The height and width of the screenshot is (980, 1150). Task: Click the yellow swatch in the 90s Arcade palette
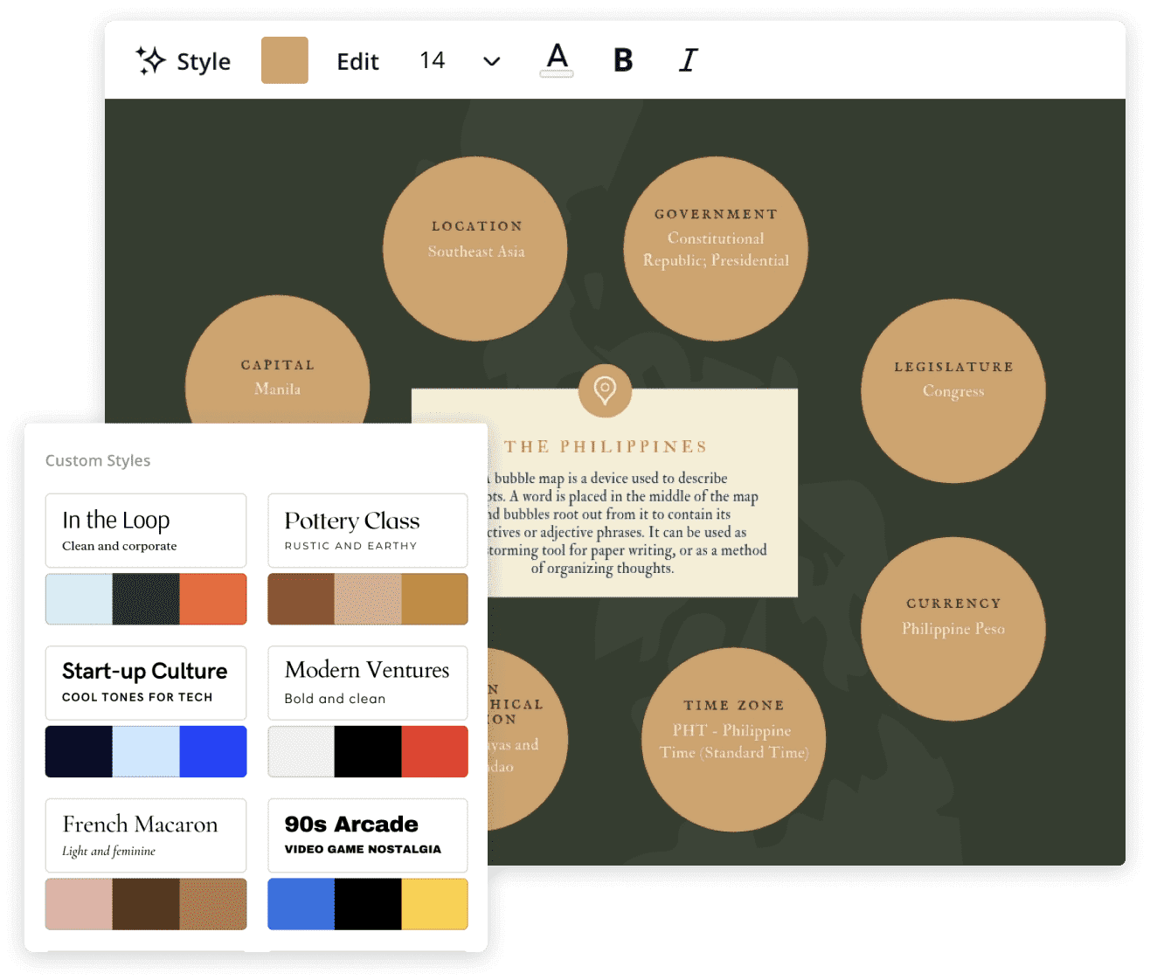[434, 904]
